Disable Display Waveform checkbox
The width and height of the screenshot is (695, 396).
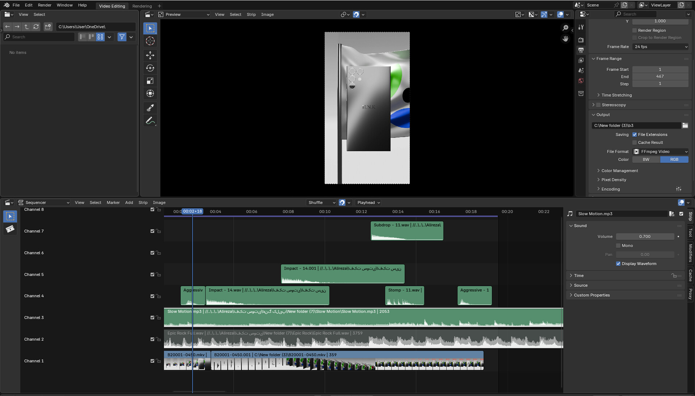[618, 264]
